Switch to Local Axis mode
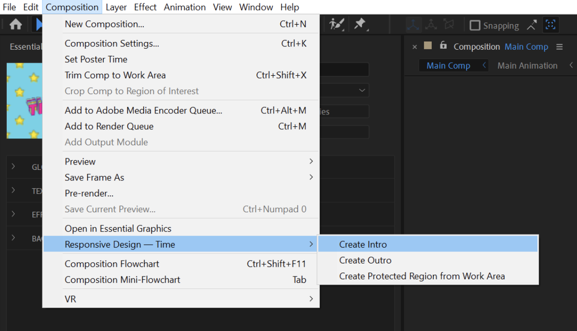Image resolution: width=577 pixels, height=331 pixels. click(x=413, y=24)
